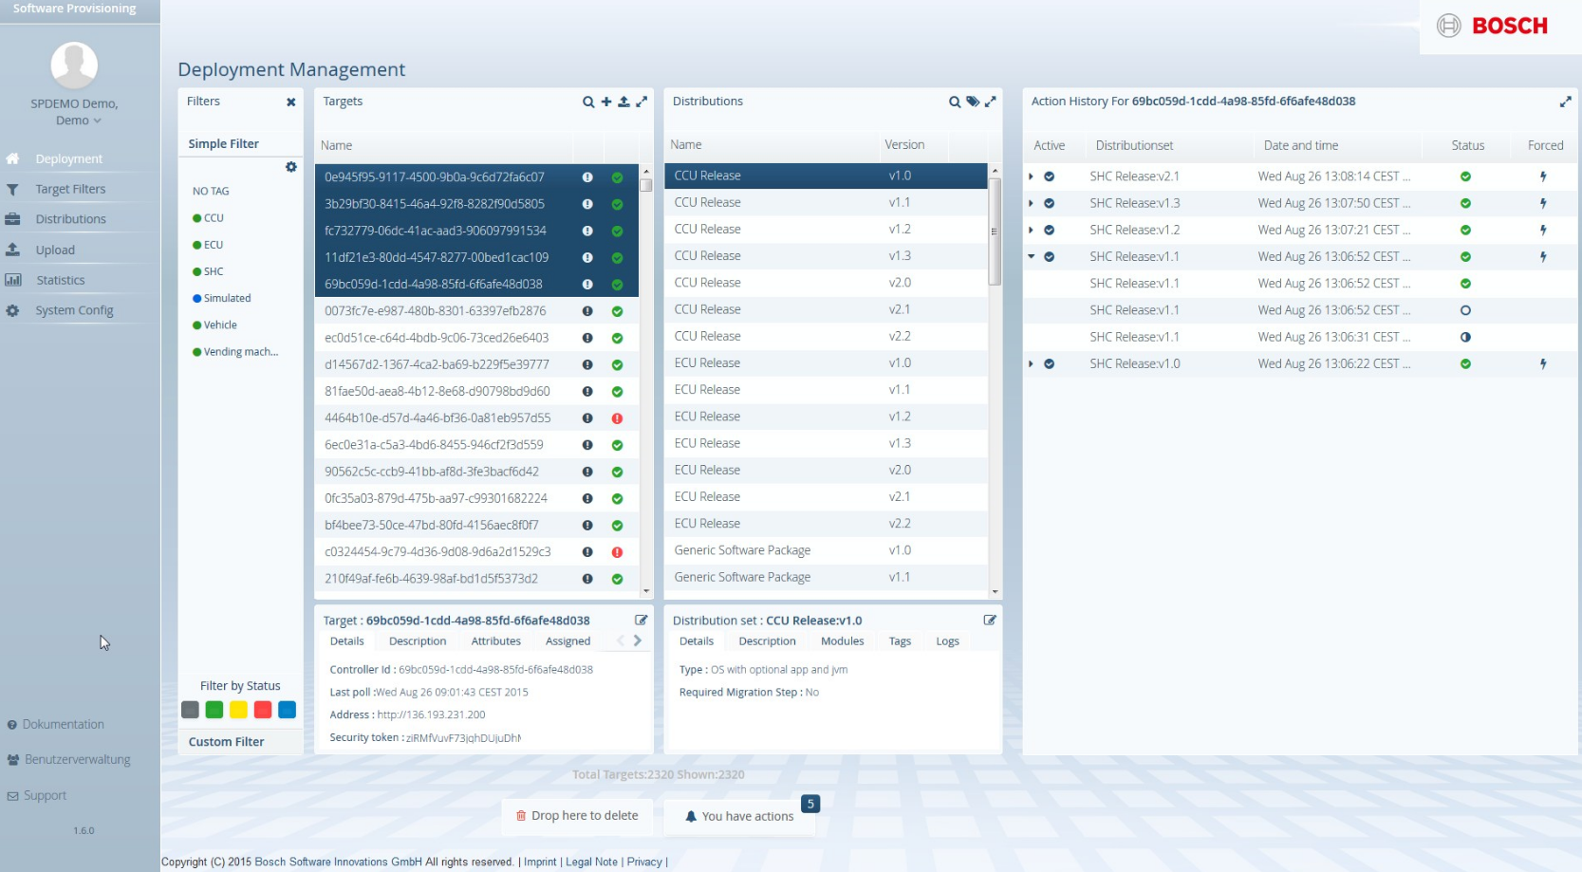Edit distribution set pencil icon
The width and height of the screenshot is (1582, 872).
pyautogui.click(x=990, y=620)
